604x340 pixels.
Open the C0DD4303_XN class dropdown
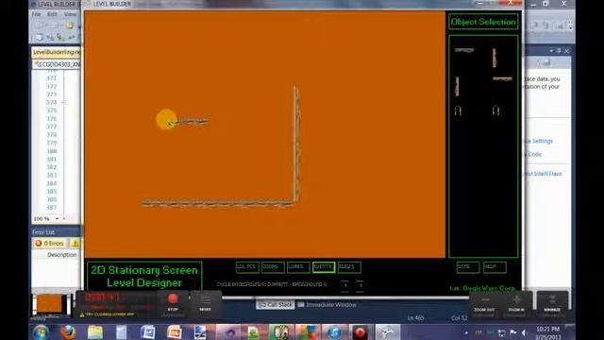coord(57,64)
